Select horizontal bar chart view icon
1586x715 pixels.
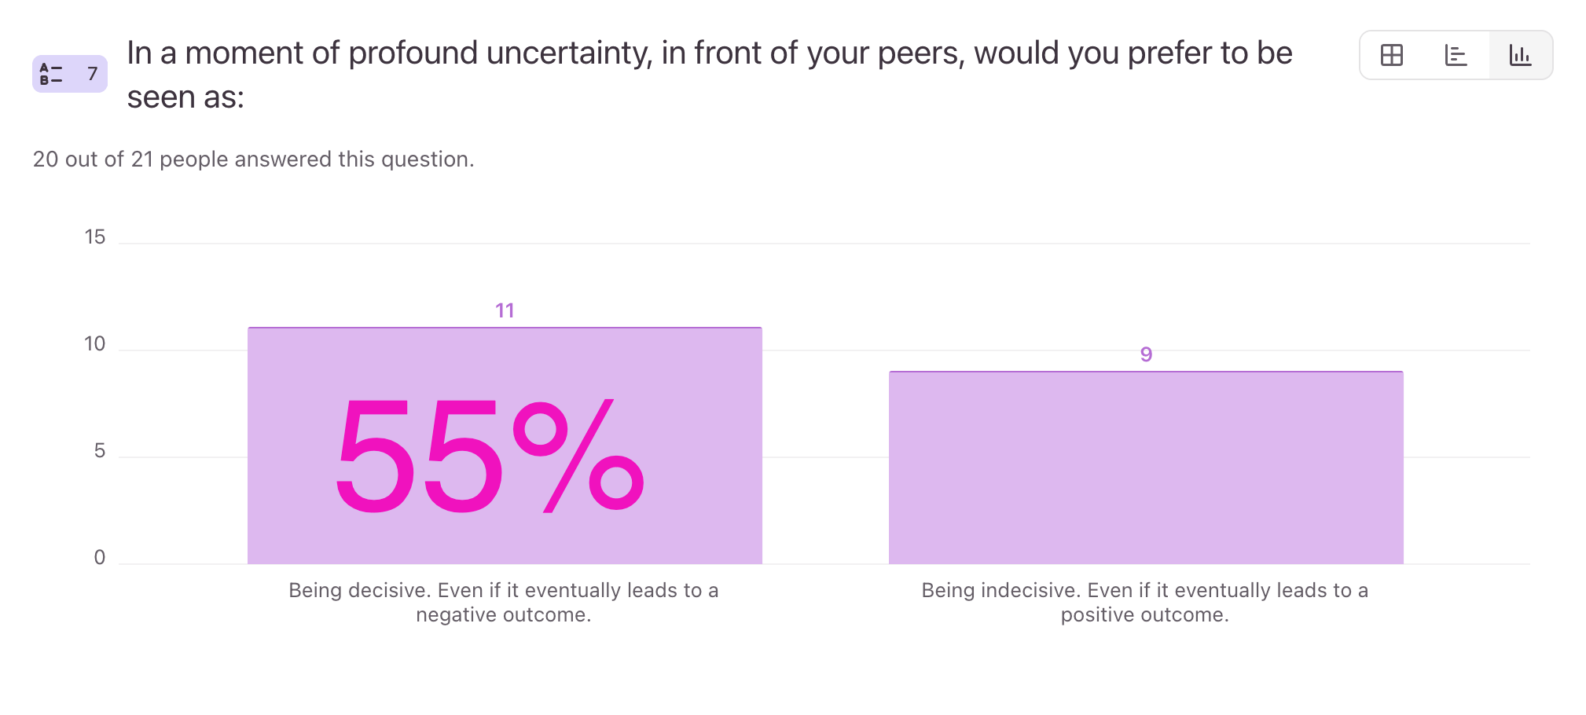coord(1456,55)
